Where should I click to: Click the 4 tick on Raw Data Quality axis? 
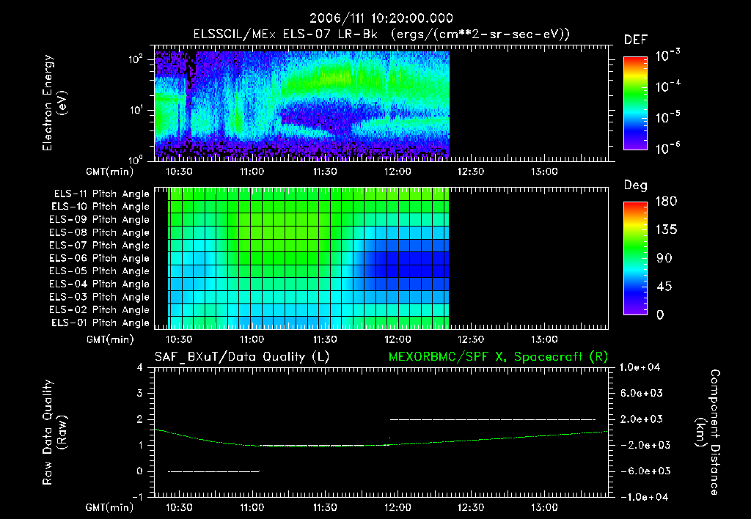click(140, 367)
